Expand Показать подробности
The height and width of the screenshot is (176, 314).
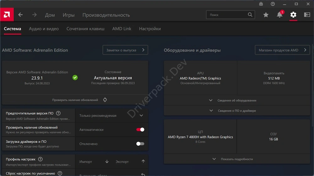[x=237, y=159]
